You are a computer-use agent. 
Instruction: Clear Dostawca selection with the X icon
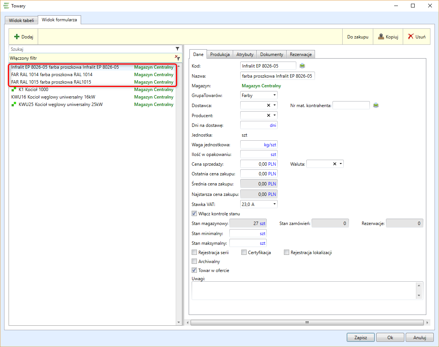[268, 105]
